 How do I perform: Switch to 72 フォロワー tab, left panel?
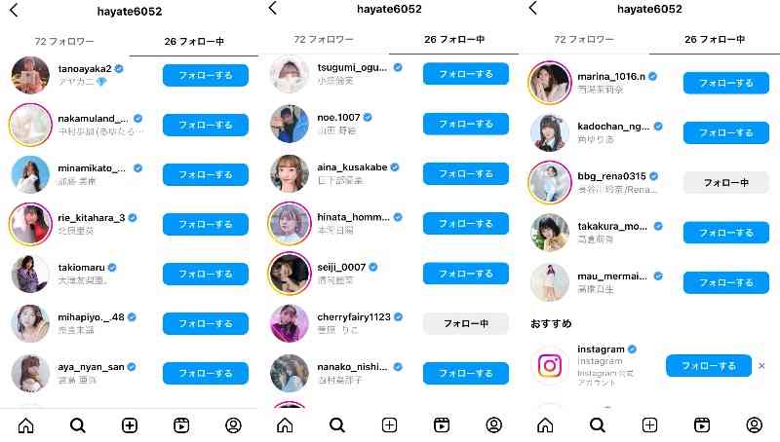(64, 42)
